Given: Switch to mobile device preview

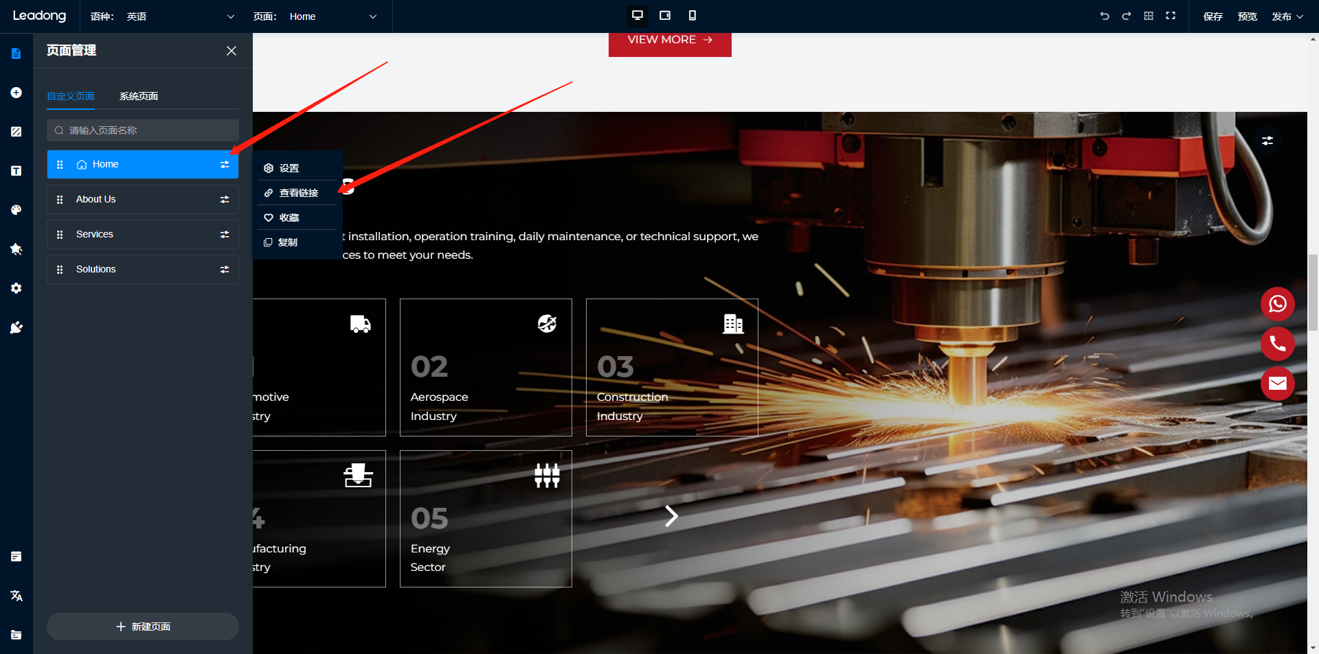Looking at the screenshot, I should [x=692, y=16].
